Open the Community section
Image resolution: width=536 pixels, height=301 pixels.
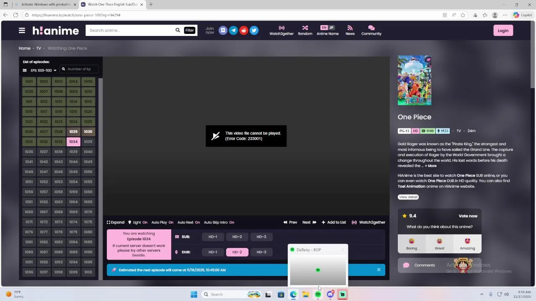pyautogui.click(x=371, y=31)
